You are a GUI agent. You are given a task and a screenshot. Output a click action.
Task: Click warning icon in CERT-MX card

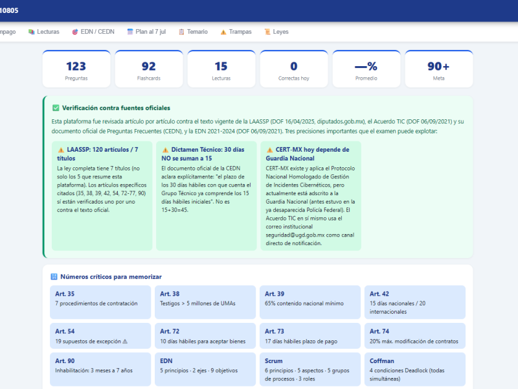tap(270, 150)
